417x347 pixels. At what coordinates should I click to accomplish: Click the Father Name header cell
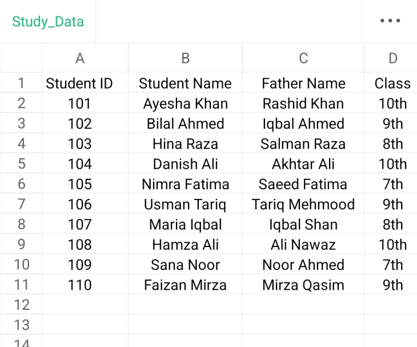point(303,83)
